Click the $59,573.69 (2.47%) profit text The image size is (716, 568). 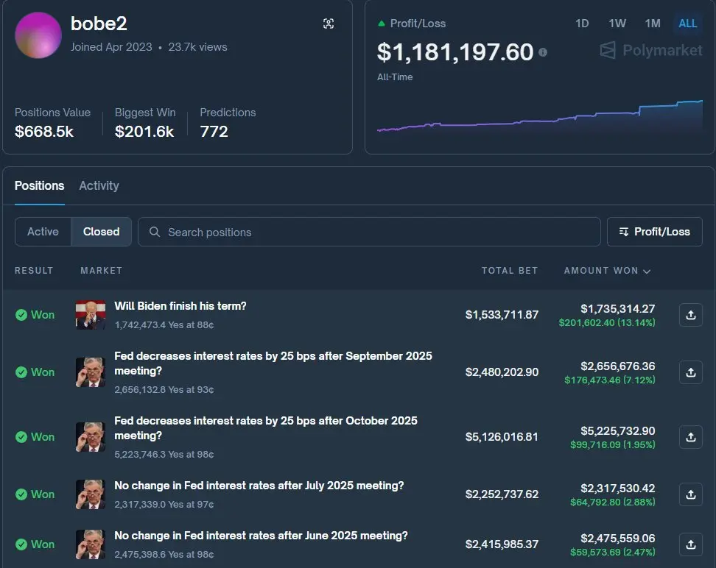click(612, 553)
